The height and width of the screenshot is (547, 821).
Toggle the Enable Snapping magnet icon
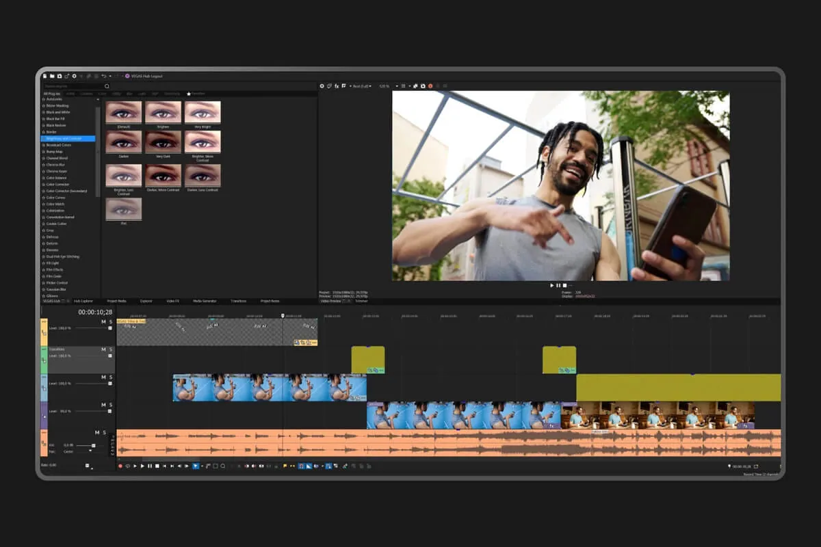[301, 466]
